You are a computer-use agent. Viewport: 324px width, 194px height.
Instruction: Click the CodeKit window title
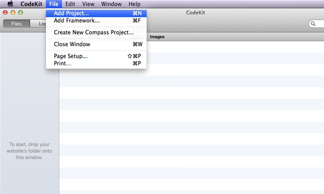(196, 13)
